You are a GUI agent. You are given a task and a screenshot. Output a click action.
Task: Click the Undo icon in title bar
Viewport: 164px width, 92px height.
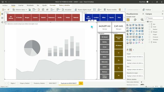[x=6, y=2]
